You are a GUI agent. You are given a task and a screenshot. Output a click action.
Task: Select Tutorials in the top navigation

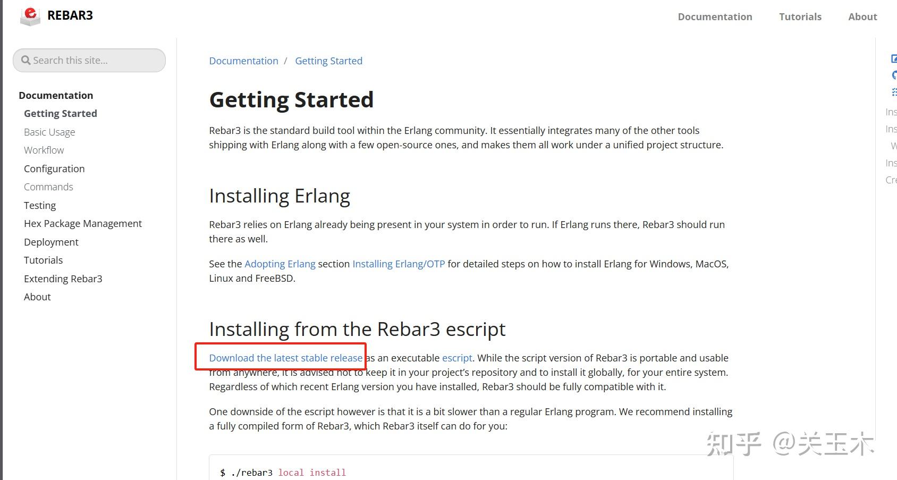pyautogui.click(x=800, y=16)
